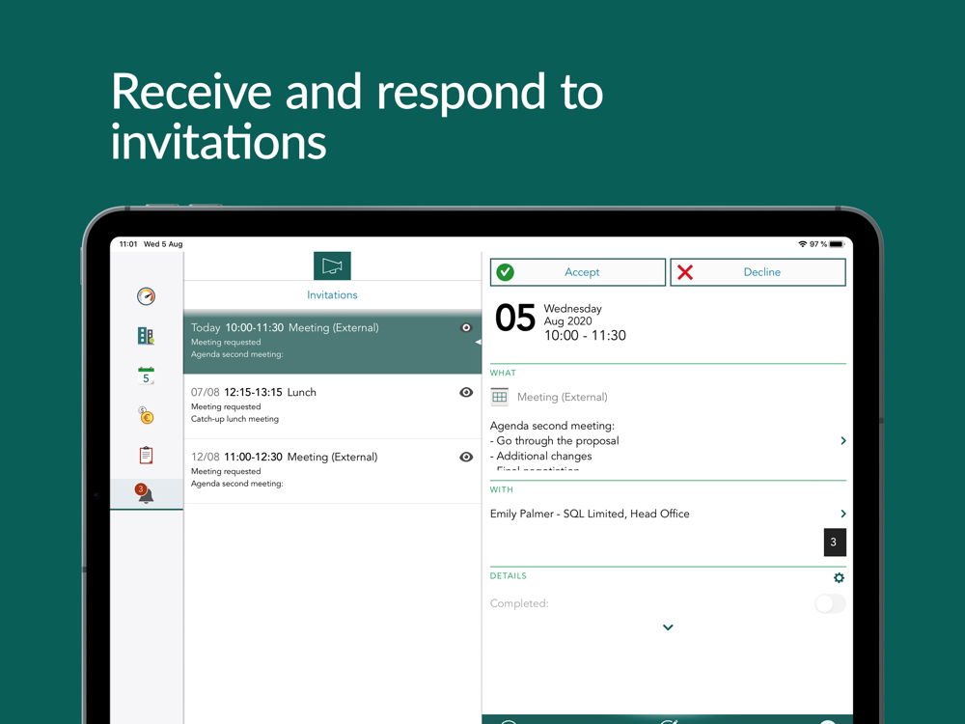This screenshot has width=965, height=724.
Task: Select 12/08 11:00-12:30 Meeting invitation
Action: click(x=332, y=471)
